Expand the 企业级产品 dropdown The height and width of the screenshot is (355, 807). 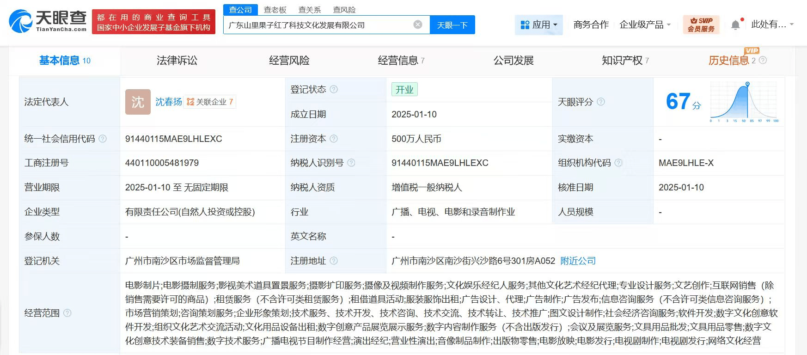pyautogui.click(x=645, y=25)
